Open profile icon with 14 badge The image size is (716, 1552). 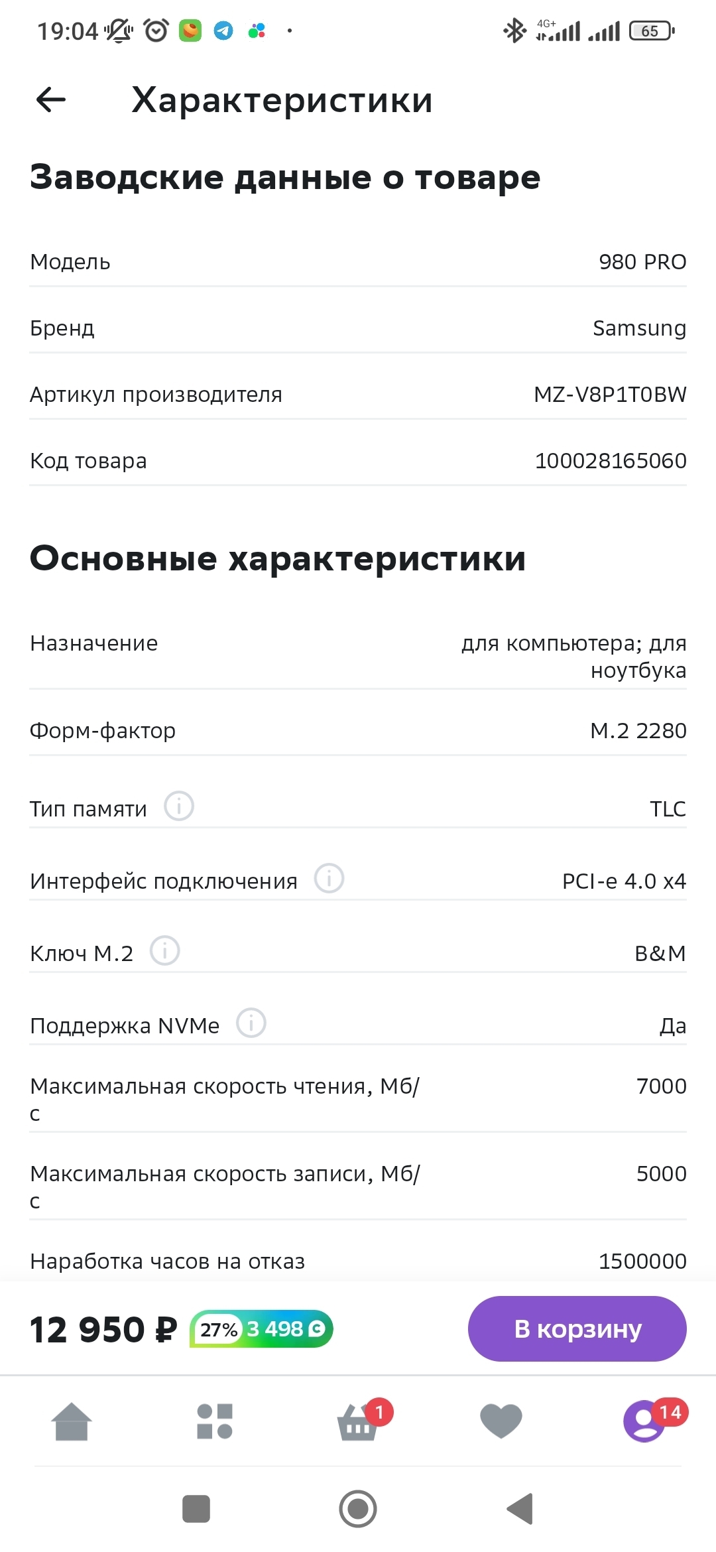tap(644, 1422)
